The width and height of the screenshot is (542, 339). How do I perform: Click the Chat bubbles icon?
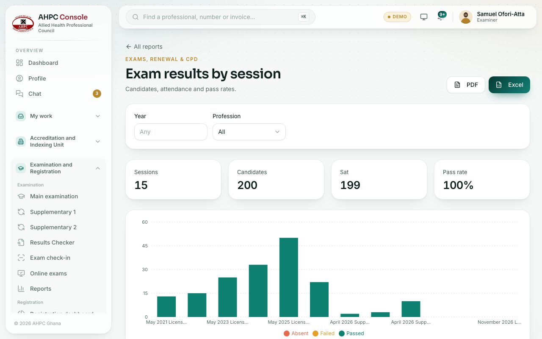[19, 94]
